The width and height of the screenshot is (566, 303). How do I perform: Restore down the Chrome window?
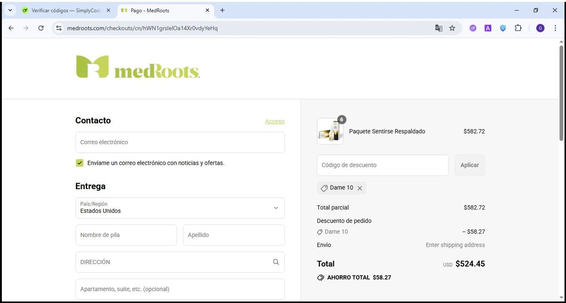[536, 11]
